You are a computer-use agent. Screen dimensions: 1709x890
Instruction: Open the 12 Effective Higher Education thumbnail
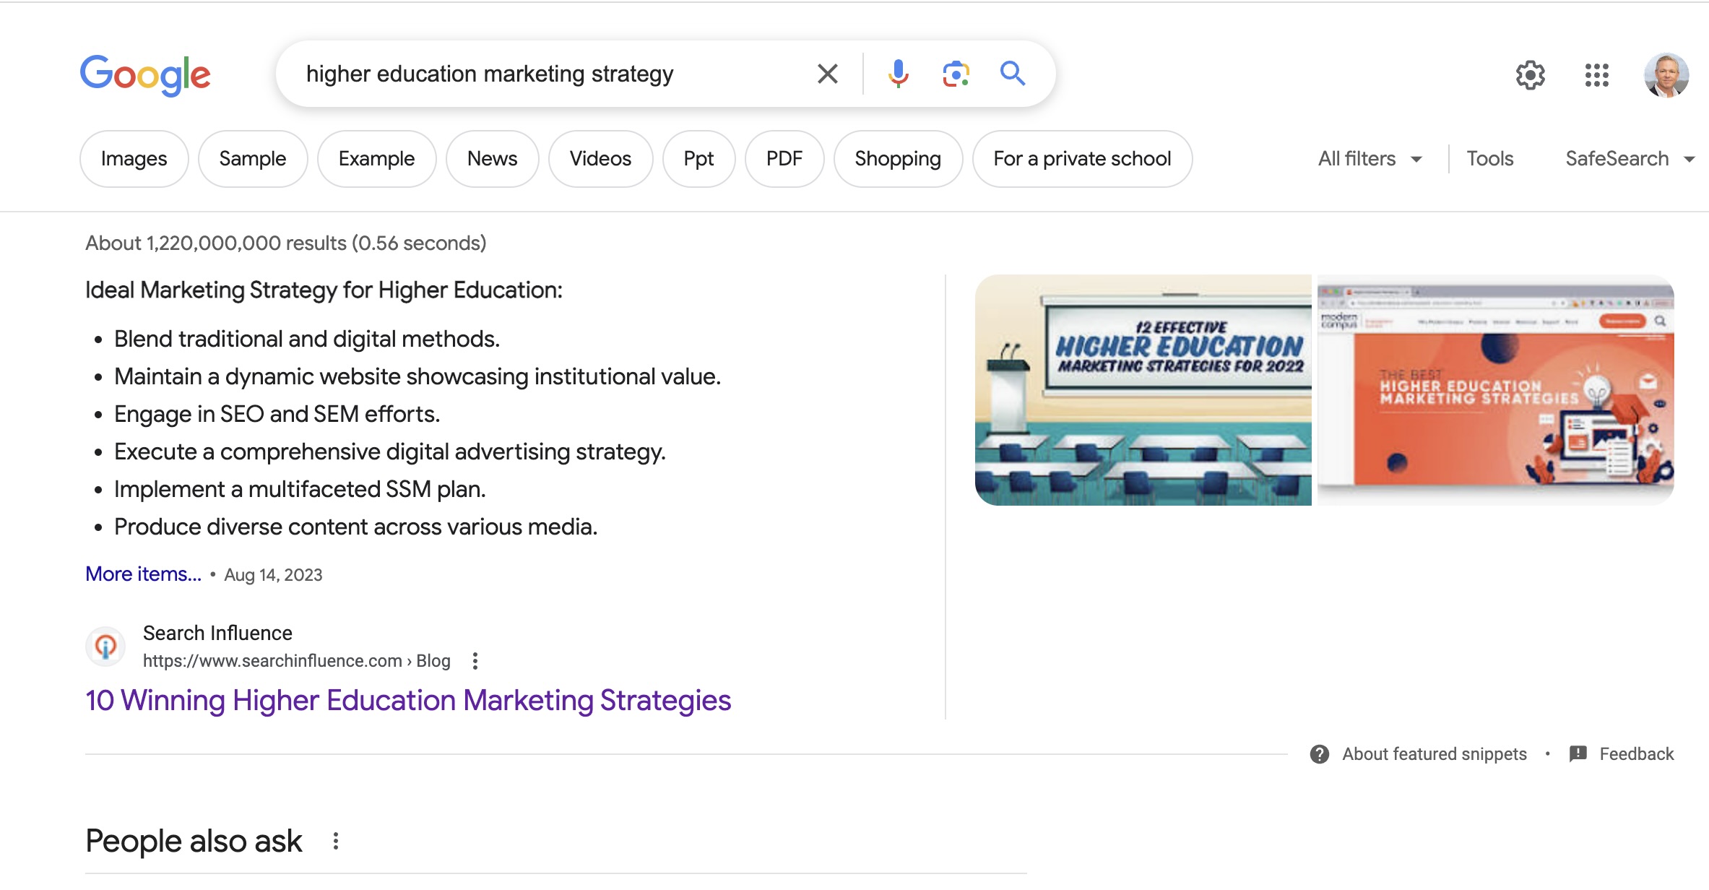(1143, 390)
